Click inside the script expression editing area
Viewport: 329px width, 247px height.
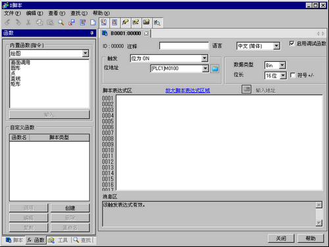point(219,143)
